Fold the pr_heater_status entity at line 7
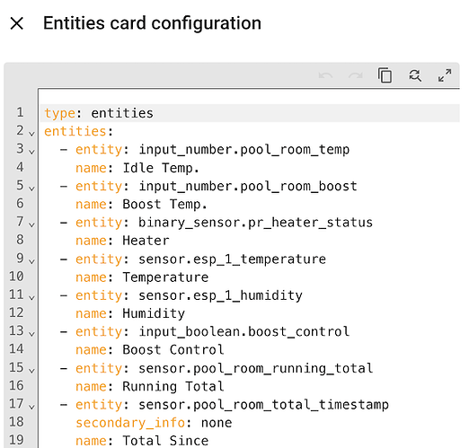This screenshot has width=469, height=448. click(31, 224)
